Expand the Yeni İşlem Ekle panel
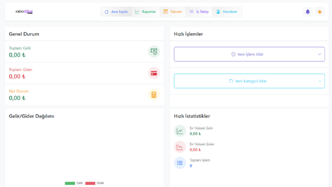332x187 pixels. tap(249, 54)
